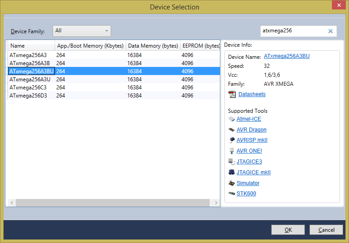The image size is (349, 243).
Task: Sort by the Data Memory (bytes) column
Action: 152,46
